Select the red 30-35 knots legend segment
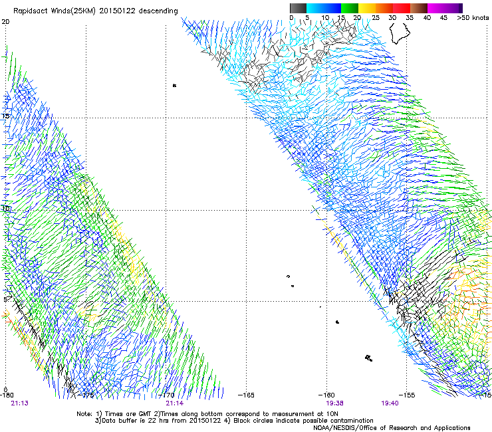This screenshot has height=432, width=492. pos(402,8)
